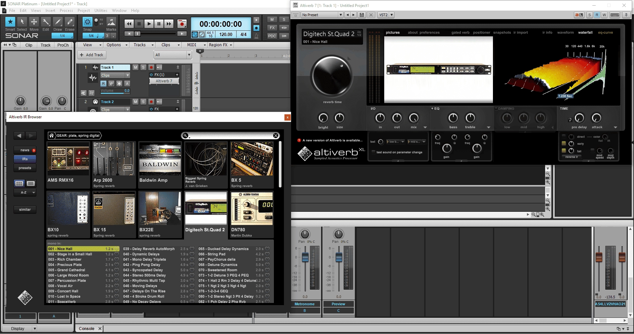This screenshot has width=634, height=334.
Task: Open the track filter All dropdown
Action: [x=173, y=55]
